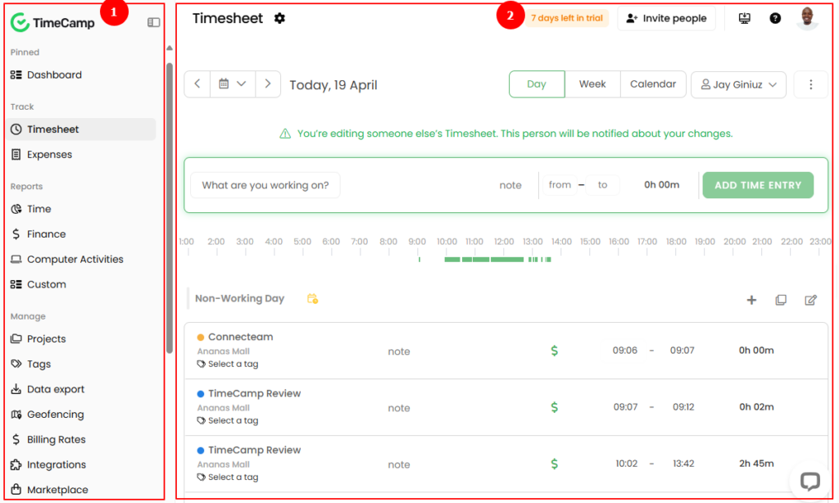839x503 pixels.
Task: Click end time 09:12 of TimeCamp Review
Action: tap(683, 407)
